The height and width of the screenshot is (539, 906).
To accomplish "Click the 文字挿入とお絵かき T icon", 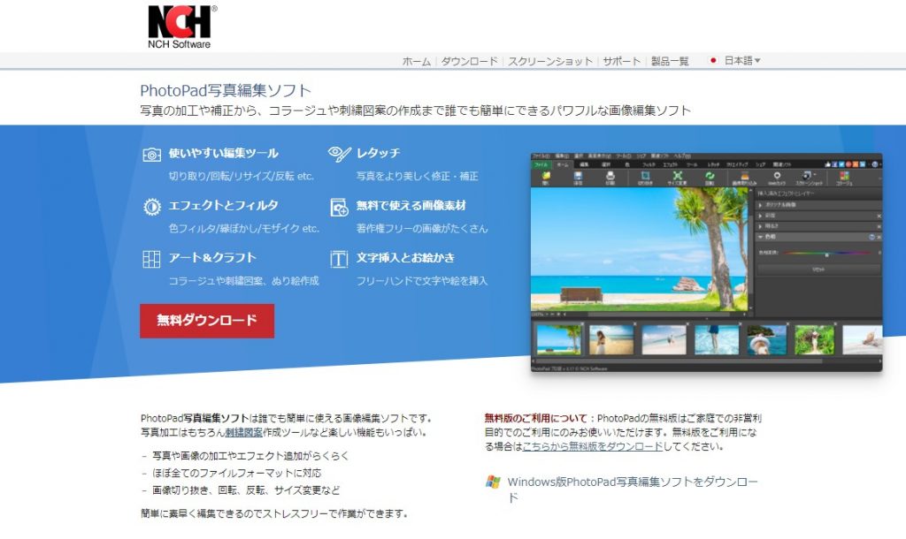I will pyautogui.click(x=339, y=259).
